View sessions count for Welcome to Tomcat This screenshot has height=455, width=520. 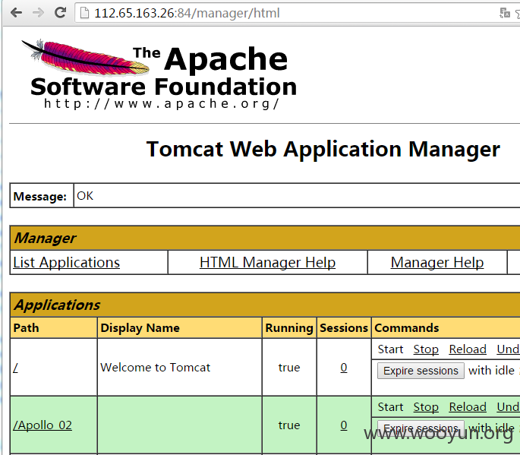click(344, 368)
